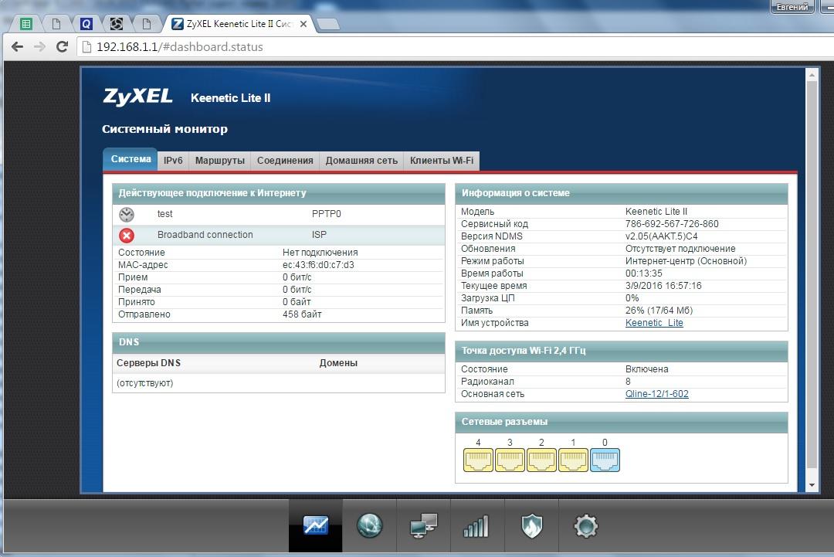
Task: Switch to the blue Q browser tab
Action: coord(86,24)
